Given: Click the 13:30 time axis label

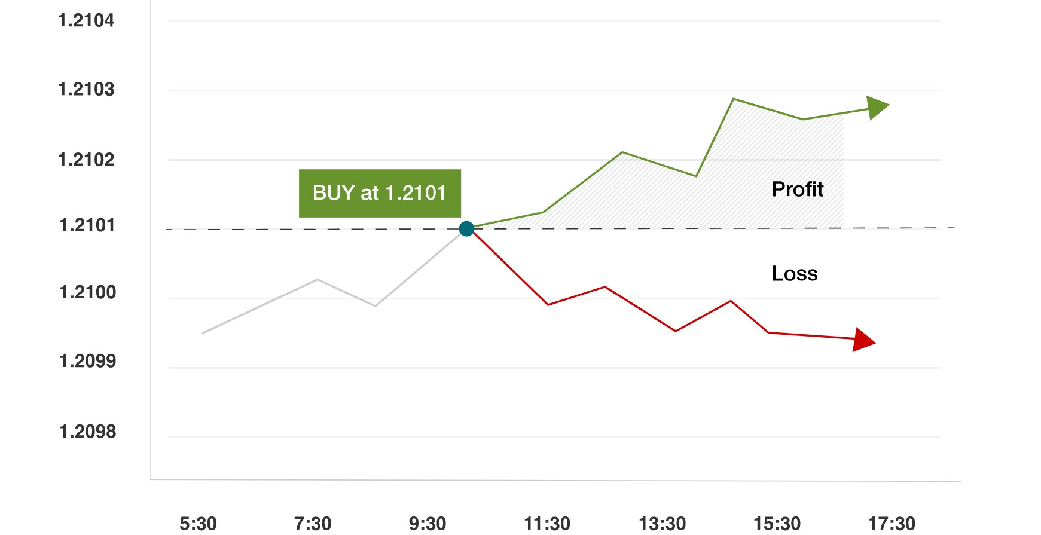Looking at the screenshot, I should [663, 524].
